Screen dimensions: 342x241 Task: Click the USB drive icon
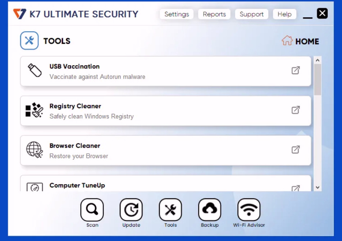point(35,70)
